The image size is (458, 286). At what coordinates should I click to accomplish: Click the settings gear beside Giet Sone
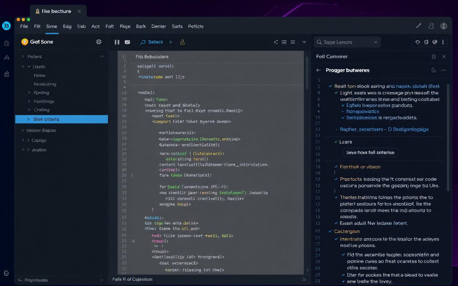[x=99, y=42]
